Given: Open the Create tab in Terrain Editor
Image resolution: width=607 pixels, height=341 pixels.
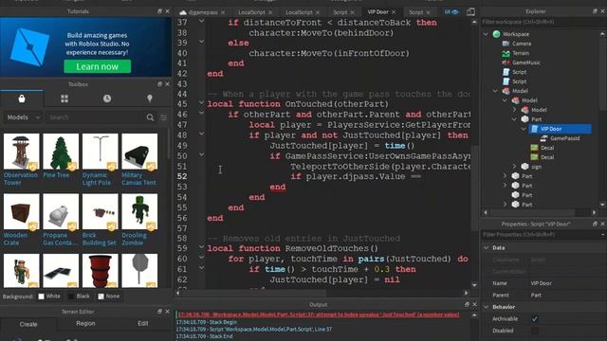Looking at the screenshot, I should 28,324.
